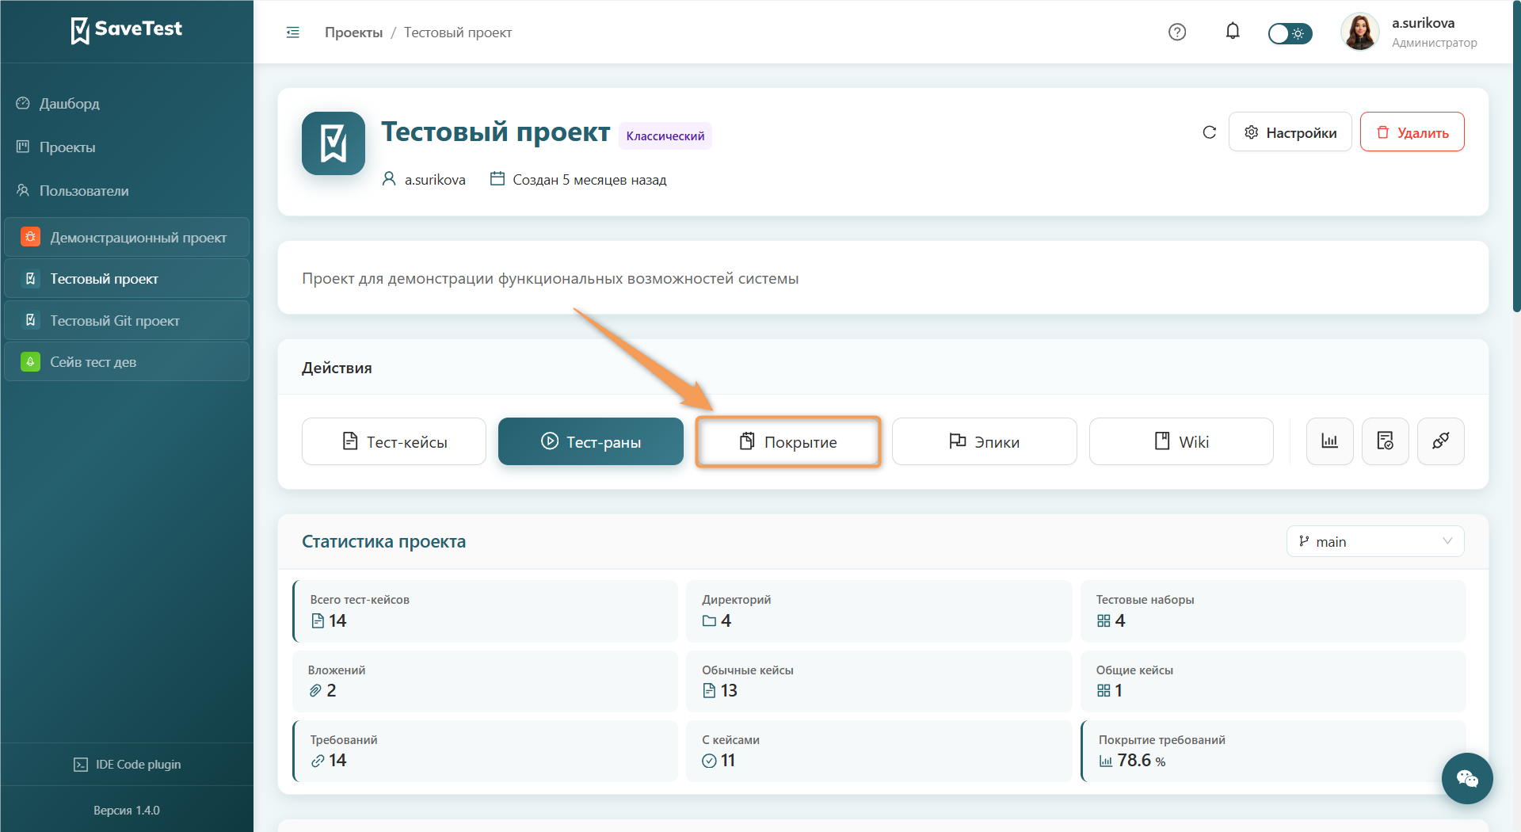Click the red Удалить button

pos(1412,132)
